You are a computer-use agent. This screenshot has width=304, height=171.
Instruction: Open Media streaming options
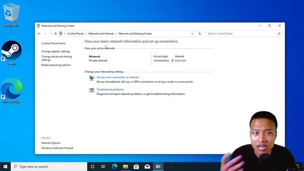(56, 65)
